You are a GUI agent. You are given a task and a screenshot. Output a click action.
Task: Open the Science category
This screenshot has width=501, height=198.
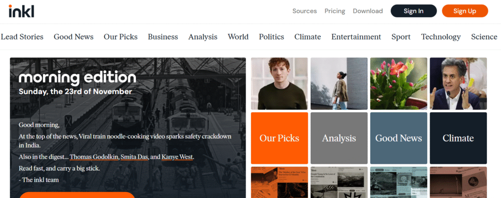pos(484,37)
